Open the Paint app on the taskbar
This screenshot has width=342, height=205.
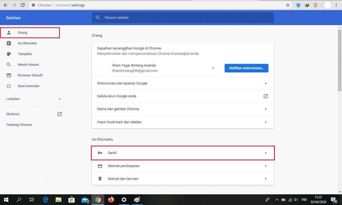tap(137, 200)
